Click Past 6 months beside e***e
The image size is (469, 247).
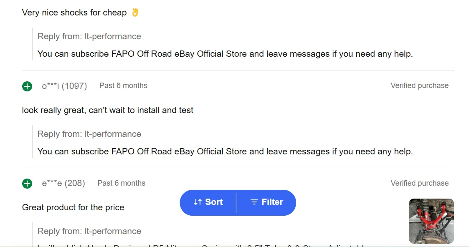(x=122, y=183)
